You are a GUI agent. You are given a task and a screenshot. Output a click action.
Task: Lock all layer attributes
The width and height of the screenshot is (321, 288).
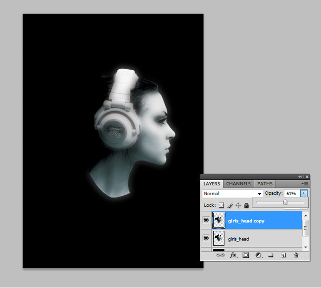tap(246, 205)
